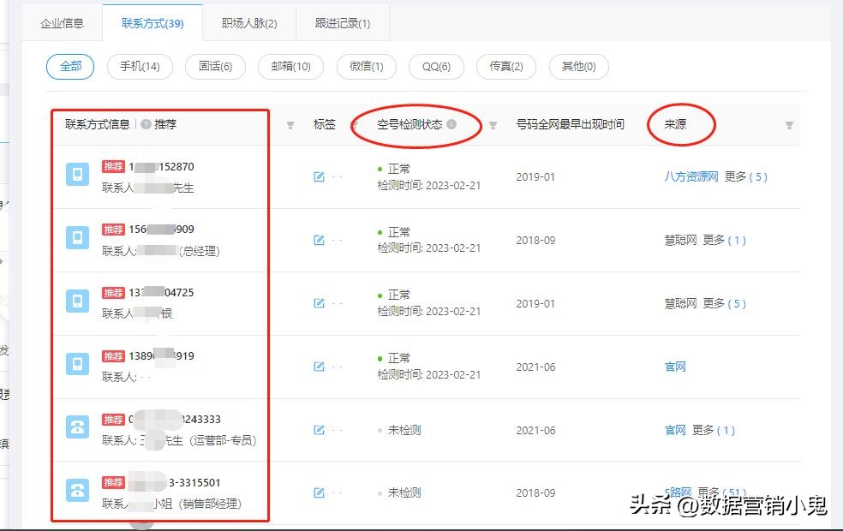843x531 pixels.
Task: Click the 2018-09 date in 慧聪网 row
Action: [x=535, y=241]
